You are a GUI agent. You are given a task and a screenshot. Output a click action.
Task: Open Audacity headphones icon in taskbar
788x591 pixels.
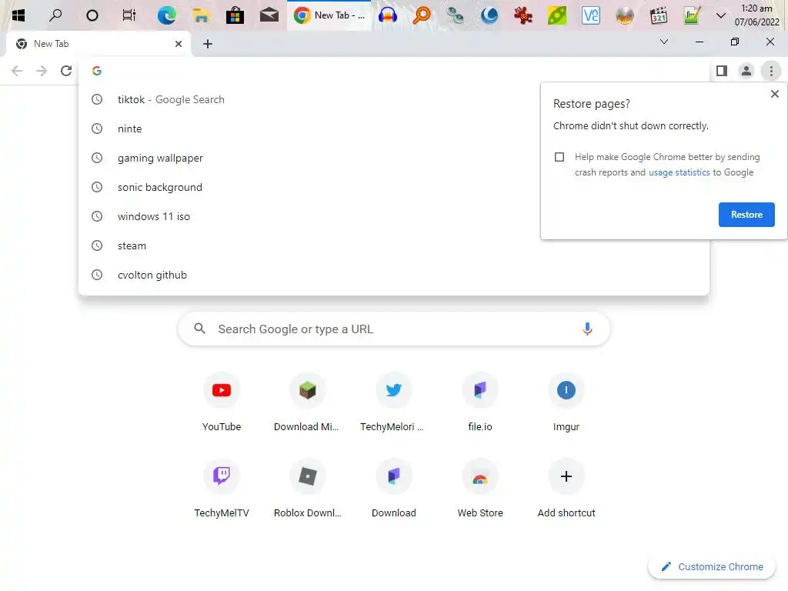tap(388, 15)
